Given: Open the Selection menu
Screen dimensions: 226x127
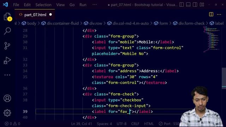Looking at the screenshot, I should 43,5.
